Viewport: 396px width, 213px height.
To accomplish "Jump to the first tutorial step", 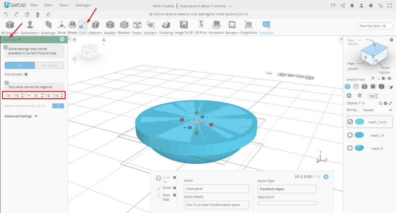I will [x=297, y=176].
